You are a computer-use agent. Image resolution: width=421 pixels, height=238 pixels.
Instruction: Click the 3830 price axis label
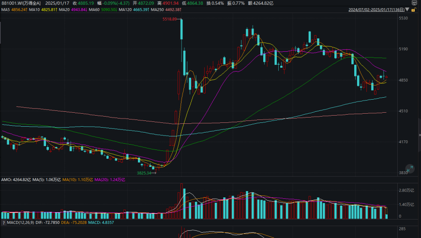(x=403, y=173)
